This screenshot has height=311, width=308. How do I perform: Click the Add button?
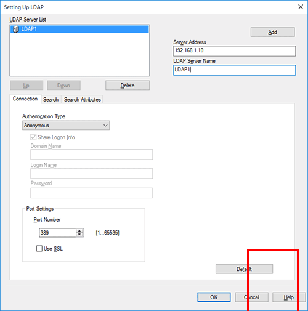(273, 32)
